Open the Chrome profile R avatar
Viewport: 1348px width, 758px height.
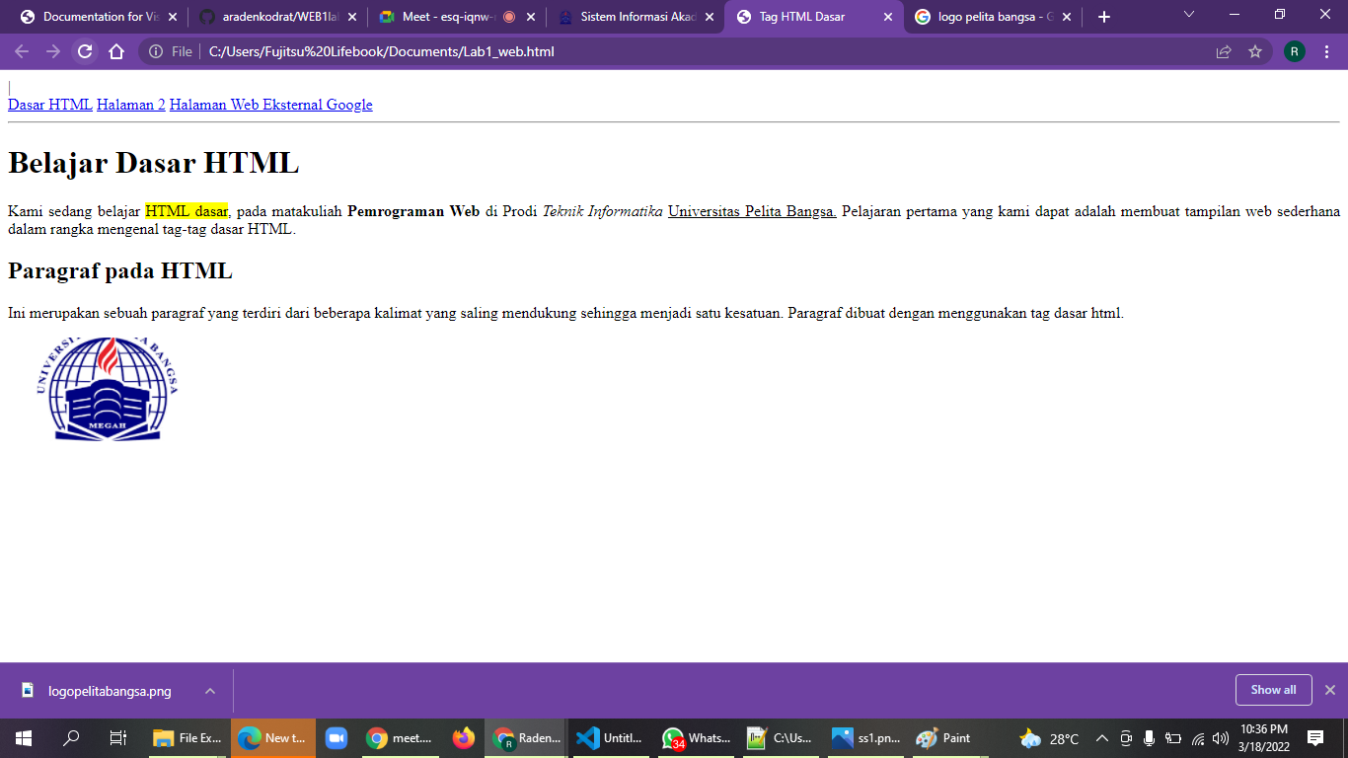1295,51
